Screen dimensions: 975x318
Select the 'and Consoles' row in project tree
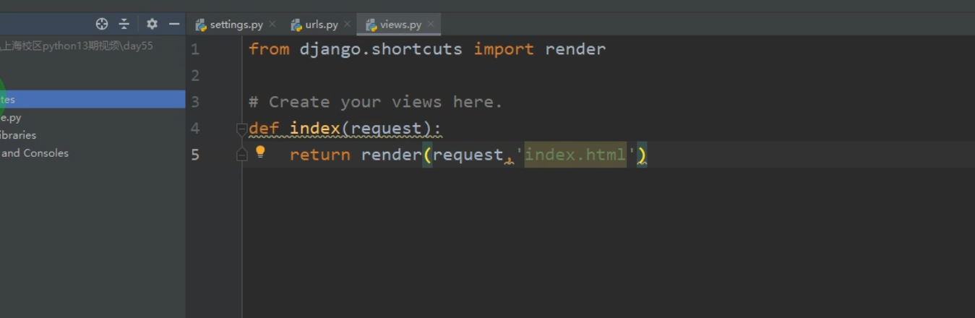pyautogui.click(x=93, y=153)
